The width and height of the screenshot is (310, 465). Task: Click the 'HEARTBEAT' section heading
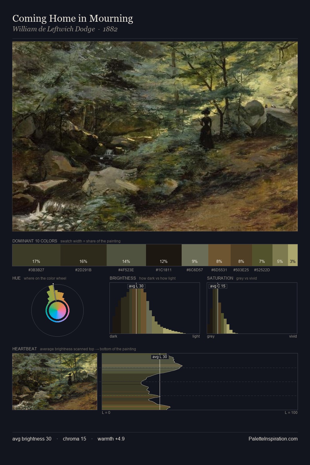(24, 349)
